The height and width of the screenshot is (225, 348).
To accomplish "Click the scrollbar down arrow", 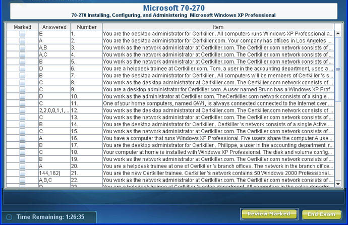I will pos(338,184).
